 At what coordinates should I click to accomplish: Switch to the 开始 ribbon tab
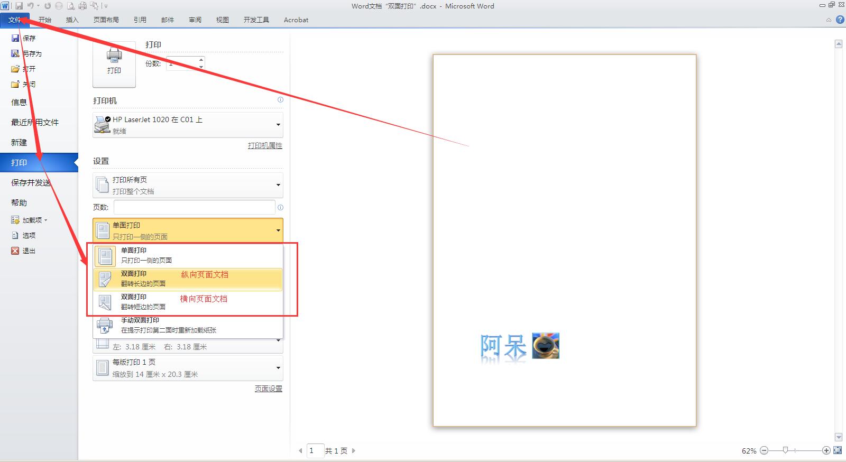point(45,20)
